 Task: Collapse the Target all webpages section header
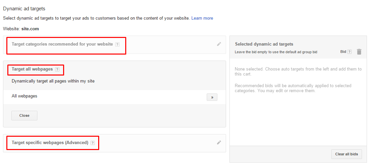pyautogui.click(x=32, y=69)
